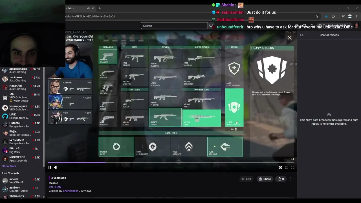
Task: Mute the video player volume
Action: pos(56,167)
